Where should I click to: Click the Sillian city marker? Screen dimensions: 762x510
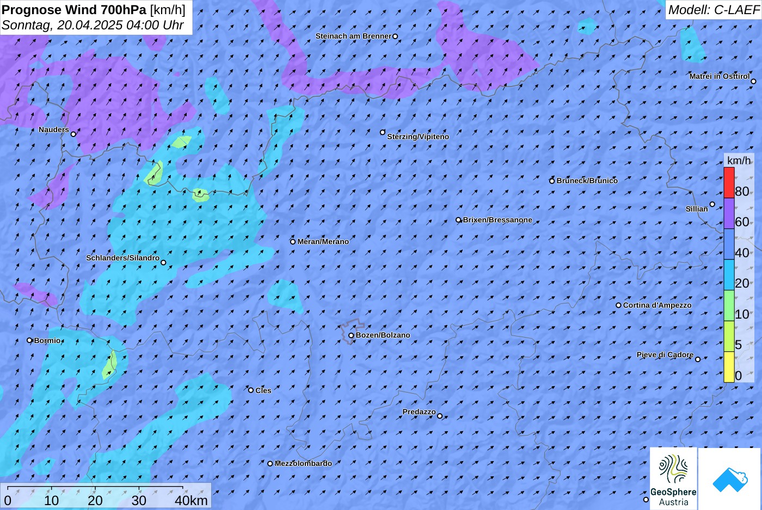[712, 204]
